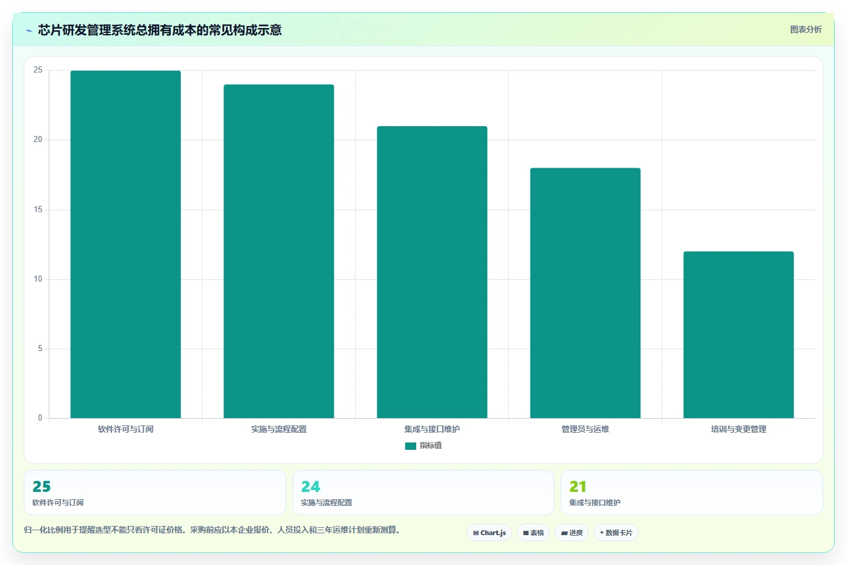Click the 软件许可与订阅 bar in the chart
847x565 pixels.
[x=126, y=244]
